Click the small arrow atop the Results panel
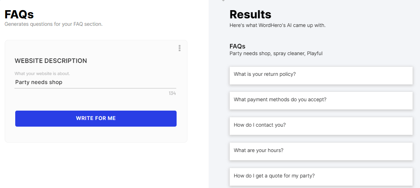420x188 pixels. click(223, 1)
